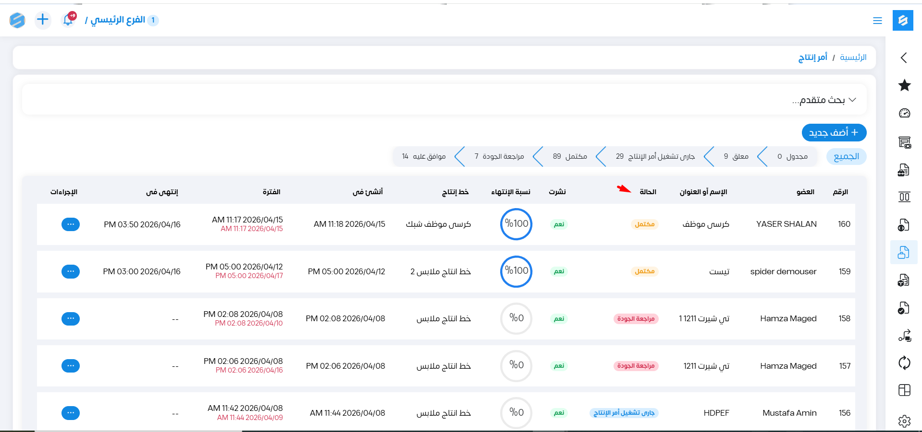Click the أضف جديد button
This screenshot has width=922, height=432.
(x=834, y=133)
